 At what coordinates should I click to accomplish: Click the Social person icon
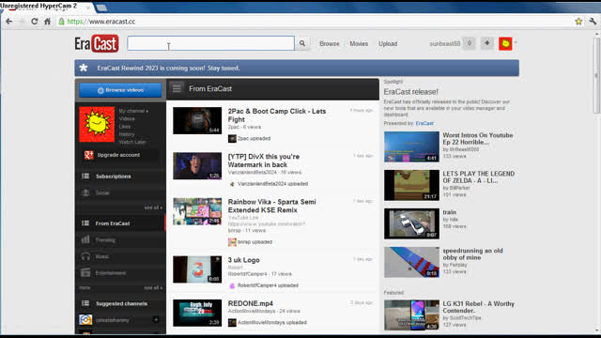(85, 192)
